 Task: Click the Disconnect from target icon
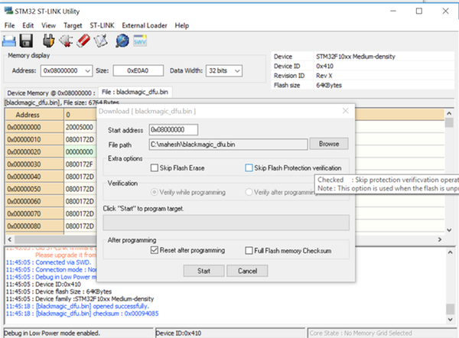pyautogui.click(x=66, y=41)
